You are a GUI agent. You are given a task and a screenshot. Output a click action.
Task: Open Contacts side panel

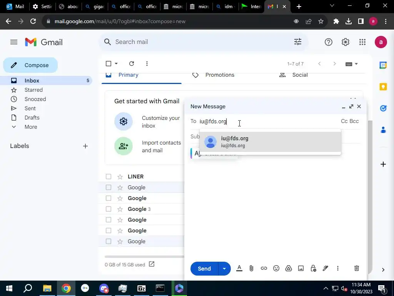[383, 130]
